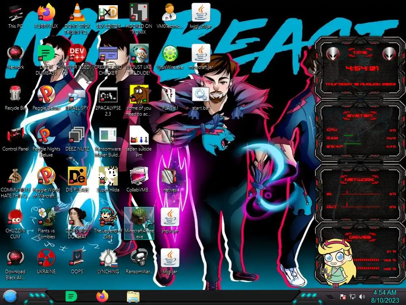Viewport: 406px width, 305px height.
Task: Select the This PC desktop icon
Action: 15,17
